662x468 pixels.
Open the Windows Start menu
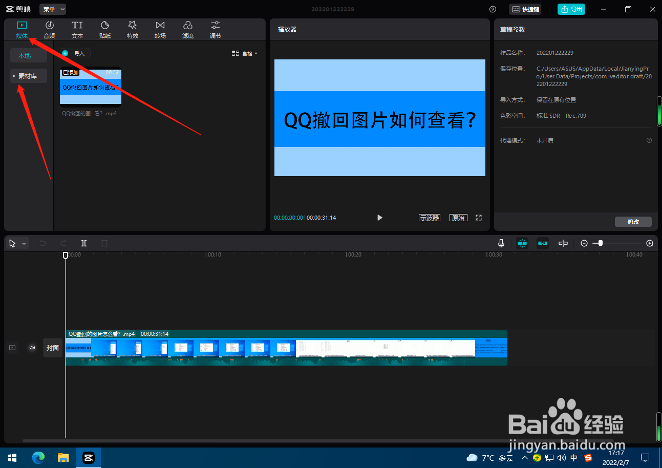12,458
